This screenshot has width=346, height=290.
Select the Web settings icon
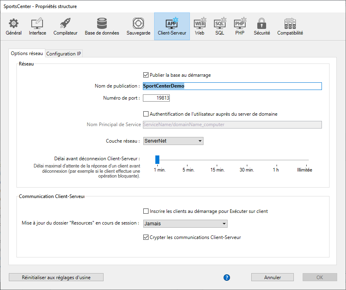click(199, 27)
